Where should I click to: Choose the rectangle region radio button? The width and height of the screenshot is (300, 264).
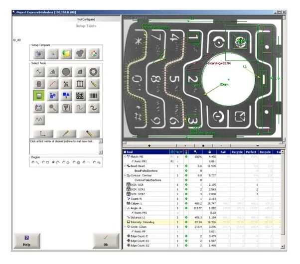pos(43,162)
